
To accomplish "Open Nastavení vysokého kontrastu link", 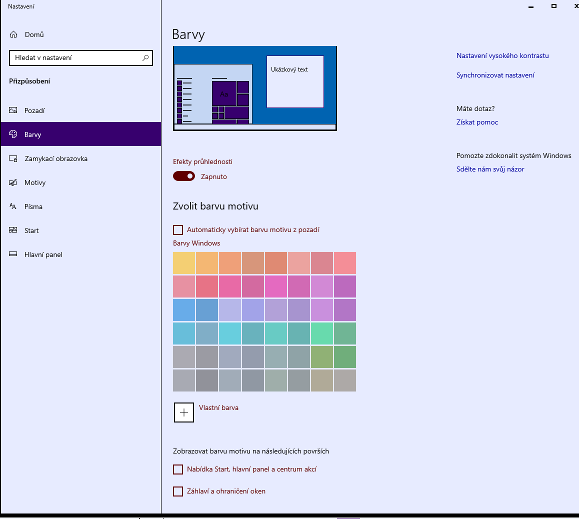I will [x=502, y=55].
